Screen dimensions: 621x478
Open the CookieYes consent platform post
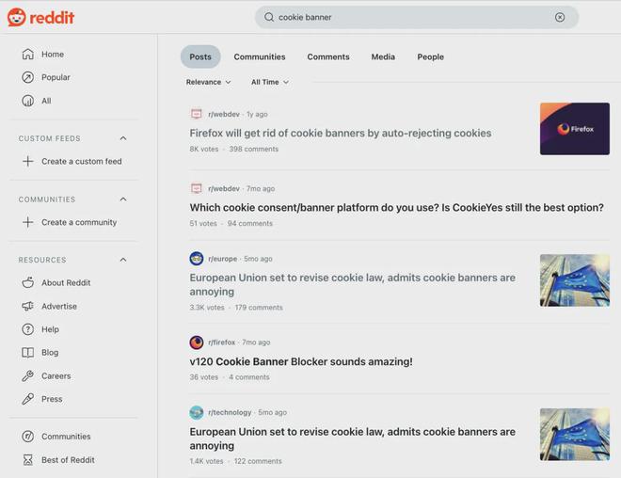pyautogui.click(x=396, y=208)
